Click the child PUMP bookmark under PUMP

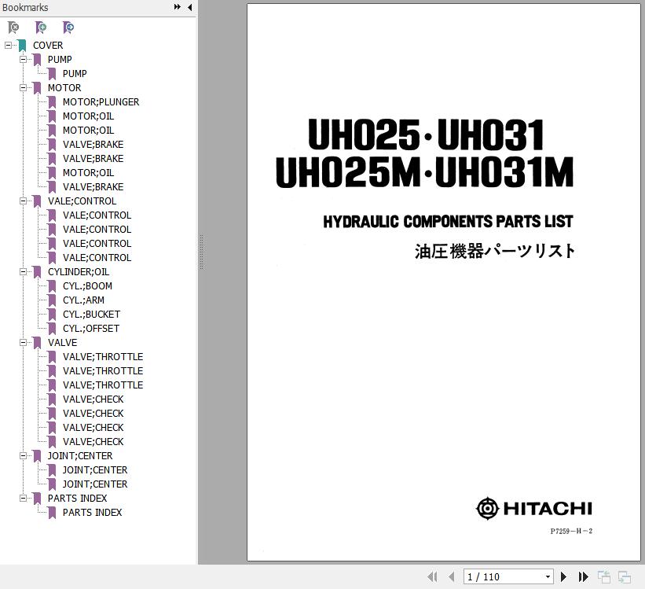[75, 74]
